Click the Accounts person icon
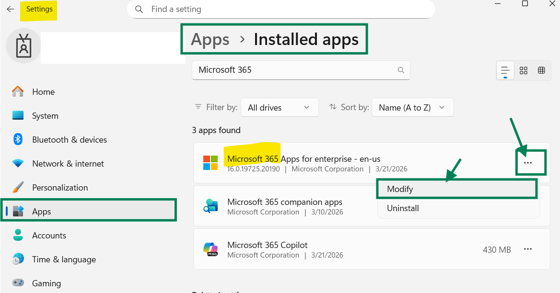This screenshot has width=560, height=293. click(18, 235)
